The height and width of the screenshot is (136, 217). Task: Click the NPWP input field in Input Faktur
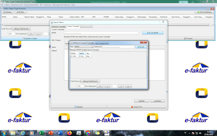pyautogui.click(x=101, y=33)
